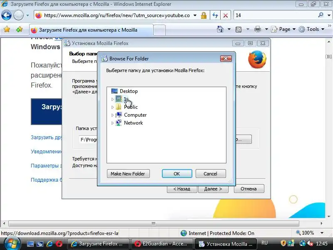
Task: Launch Internet Explorer from quick launch
Action: [x=50, y=244]
